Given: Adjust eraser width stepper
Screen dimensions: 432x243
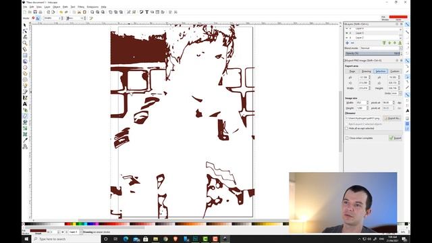Looking at the screenshot, I should point(62,18).
